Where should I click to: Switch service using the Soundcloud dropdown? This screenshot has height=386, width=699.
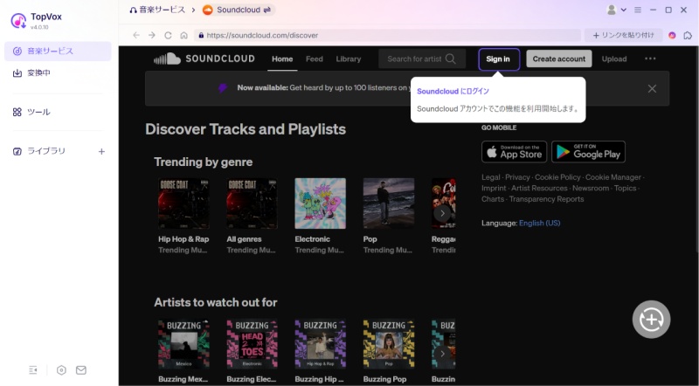[x=238, y=10]
